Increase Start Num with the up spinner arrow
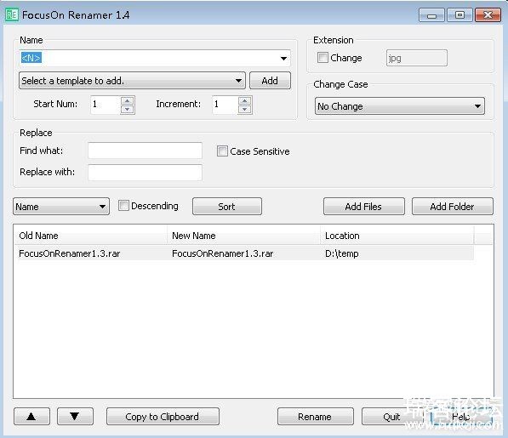 click(128, 100)
